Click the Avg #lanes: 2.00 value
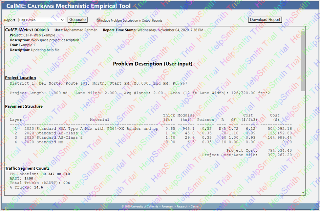The image size is (320, 211). pos(143,93)
